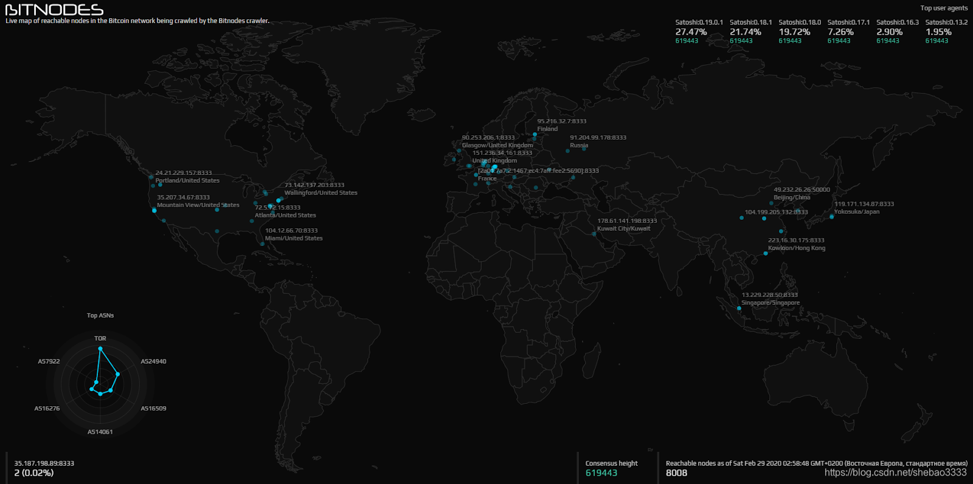Screen dimensions: 973x484
Task: Click the AS7922 label in Top ASNs
Action: point(49,361)
